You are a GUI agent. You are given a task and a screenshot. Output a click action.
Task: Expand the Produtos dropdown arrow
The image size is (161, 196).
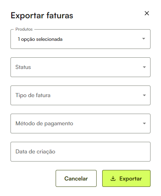pyautogui.click(x=143, y=39)
